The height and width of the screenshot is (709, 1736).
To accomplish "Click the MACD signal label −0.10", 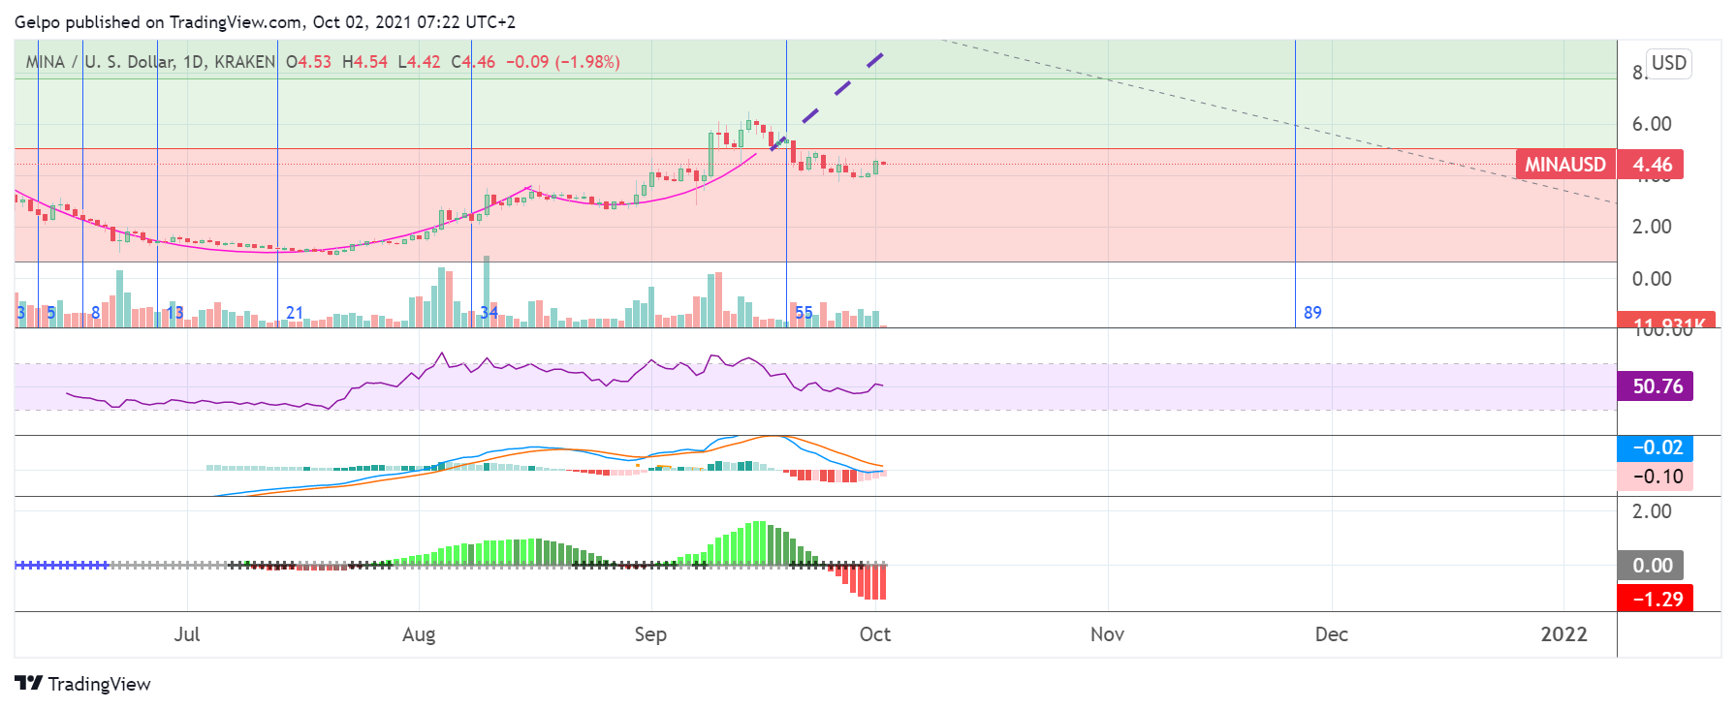I will point(1657,477).
